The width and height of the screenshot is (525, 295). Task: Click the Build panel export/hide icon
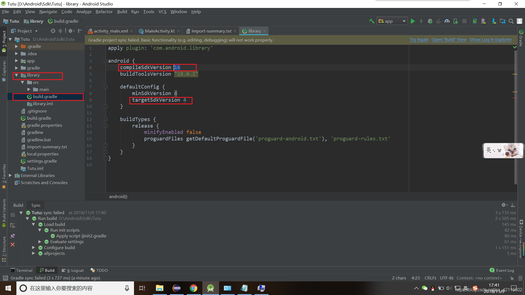point(513,205)
